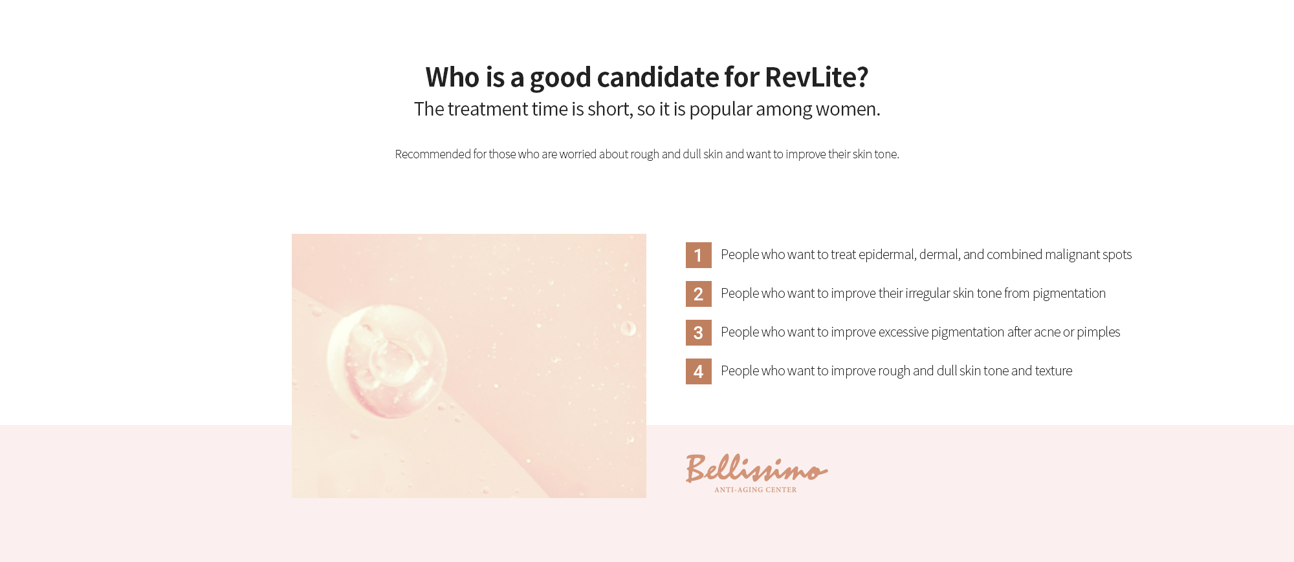The height and width of the screenshot is (562, 1294).
Task: Click the Bellissimo script logo
Action: pyautogui.click(x=756, y=468)
